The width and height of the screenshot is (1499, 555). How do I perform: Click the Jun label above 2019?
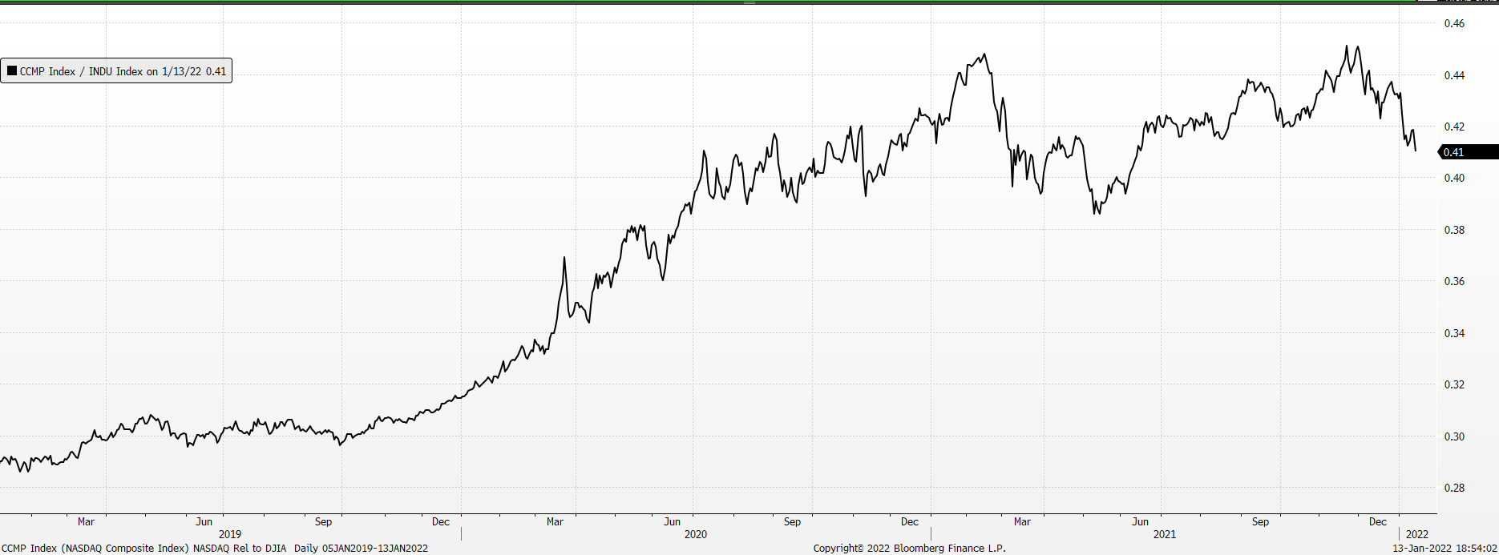click(204, 521)
